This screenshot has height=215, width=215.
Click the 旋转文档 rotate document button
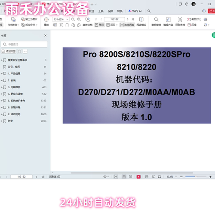coord(88,25)
